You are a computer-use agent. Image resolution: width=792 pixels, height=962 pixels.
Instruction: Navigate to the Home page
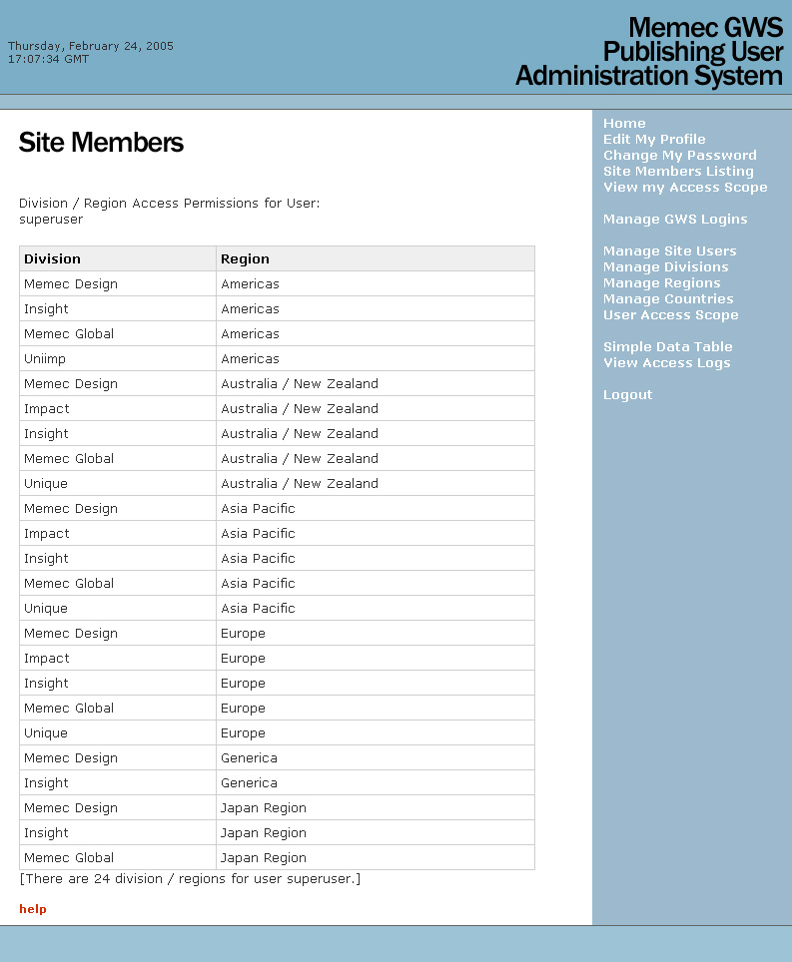[x=624, y=123]
